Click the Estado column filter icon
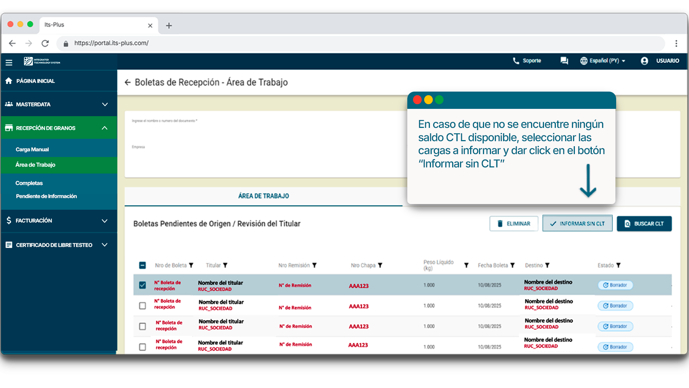This screenshot has height=388, width=689. point(618,265)
